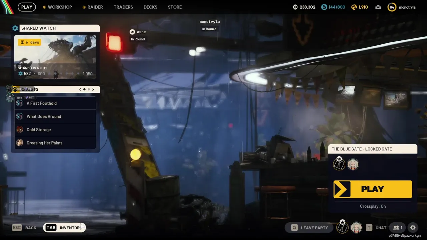The height and width of the screenshot is (240, 427).
Task: Click party leader avatar in bottom bar
Action: (x=342, y=227)
